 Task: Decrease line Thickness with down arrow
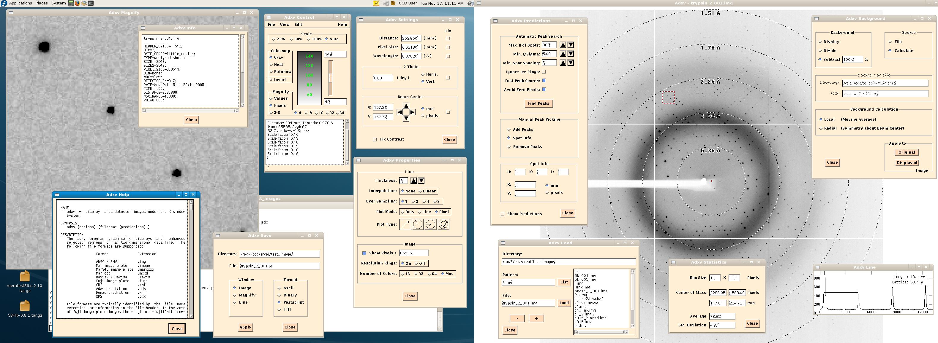[421, 181]
